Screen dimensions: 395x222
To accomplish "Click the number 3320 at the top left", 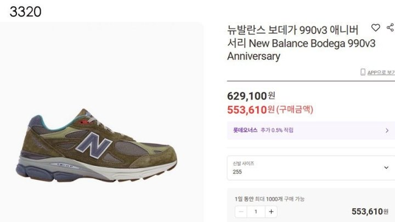I will pos(25,11).
